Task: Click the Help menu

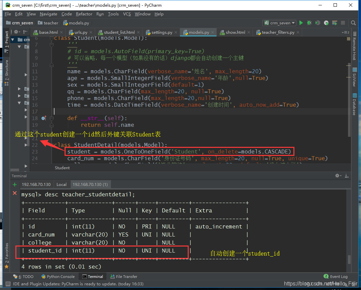Action: point(159,14)
